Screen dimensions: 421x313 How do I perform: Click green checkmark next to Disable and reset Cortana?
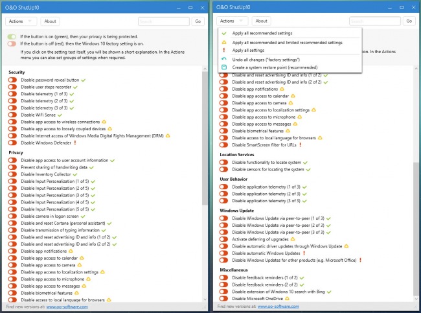[109, 224]
